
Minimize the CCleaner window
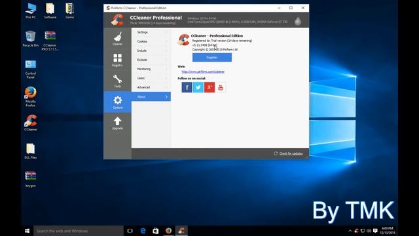point(279,8)
